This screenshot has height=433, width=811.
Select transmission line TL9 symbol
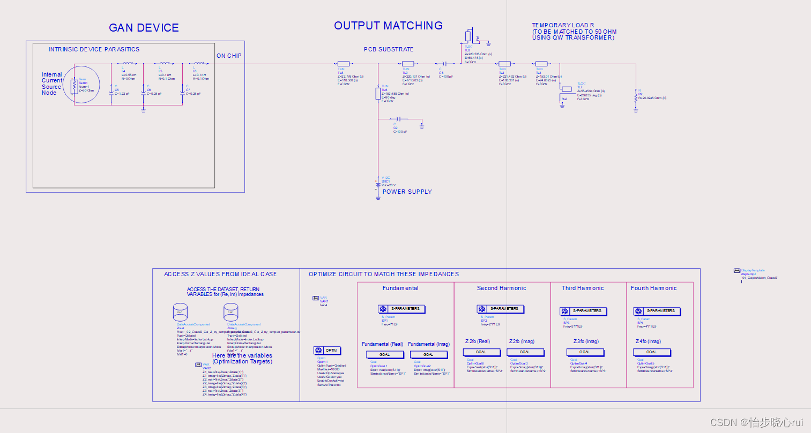(408, 64)
